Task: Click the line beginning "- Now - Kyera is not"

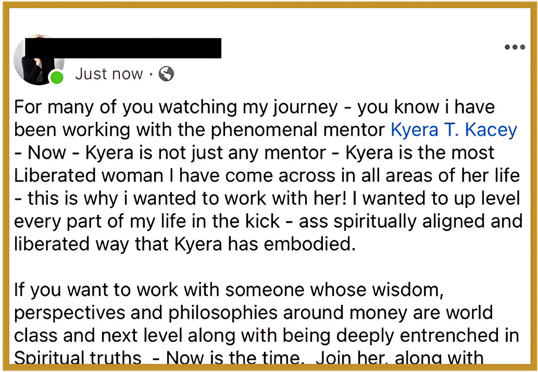Action: pos(254,152)
